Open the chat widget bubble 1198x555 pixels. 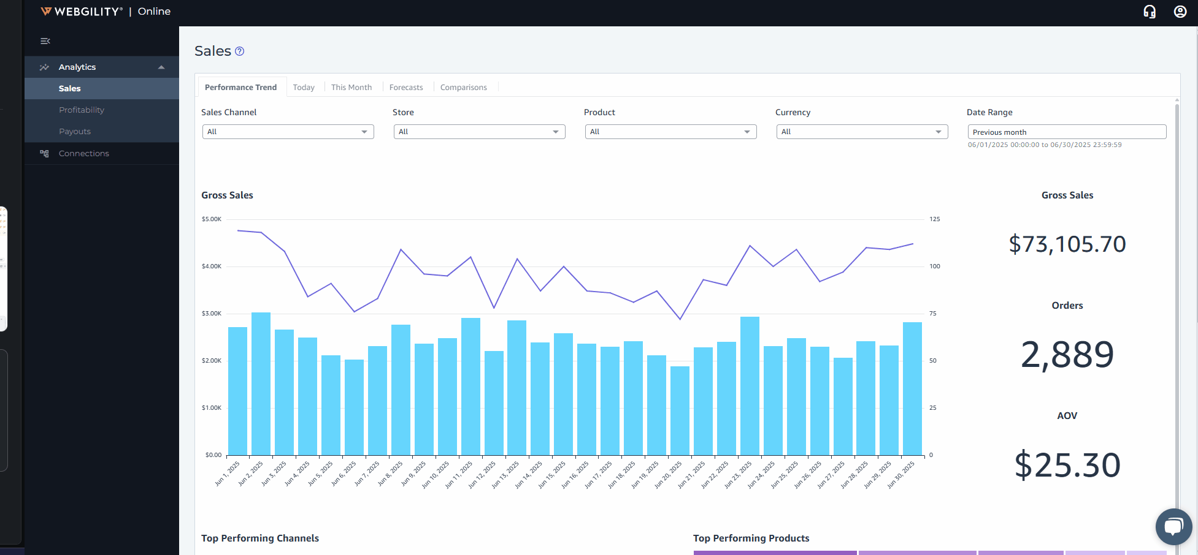pos(1173,527)
